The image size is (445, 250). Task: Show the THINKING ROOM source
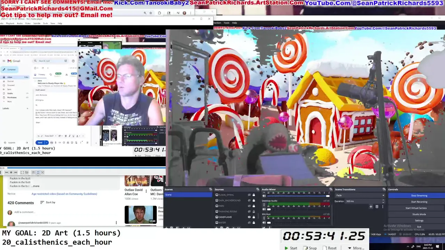point(249,211)
